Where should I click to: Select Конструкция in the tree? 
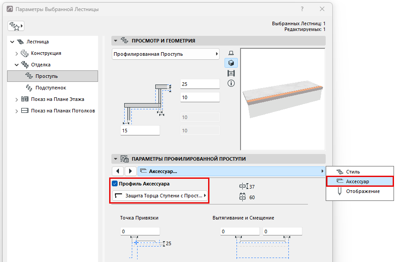(x=46, y=53)
